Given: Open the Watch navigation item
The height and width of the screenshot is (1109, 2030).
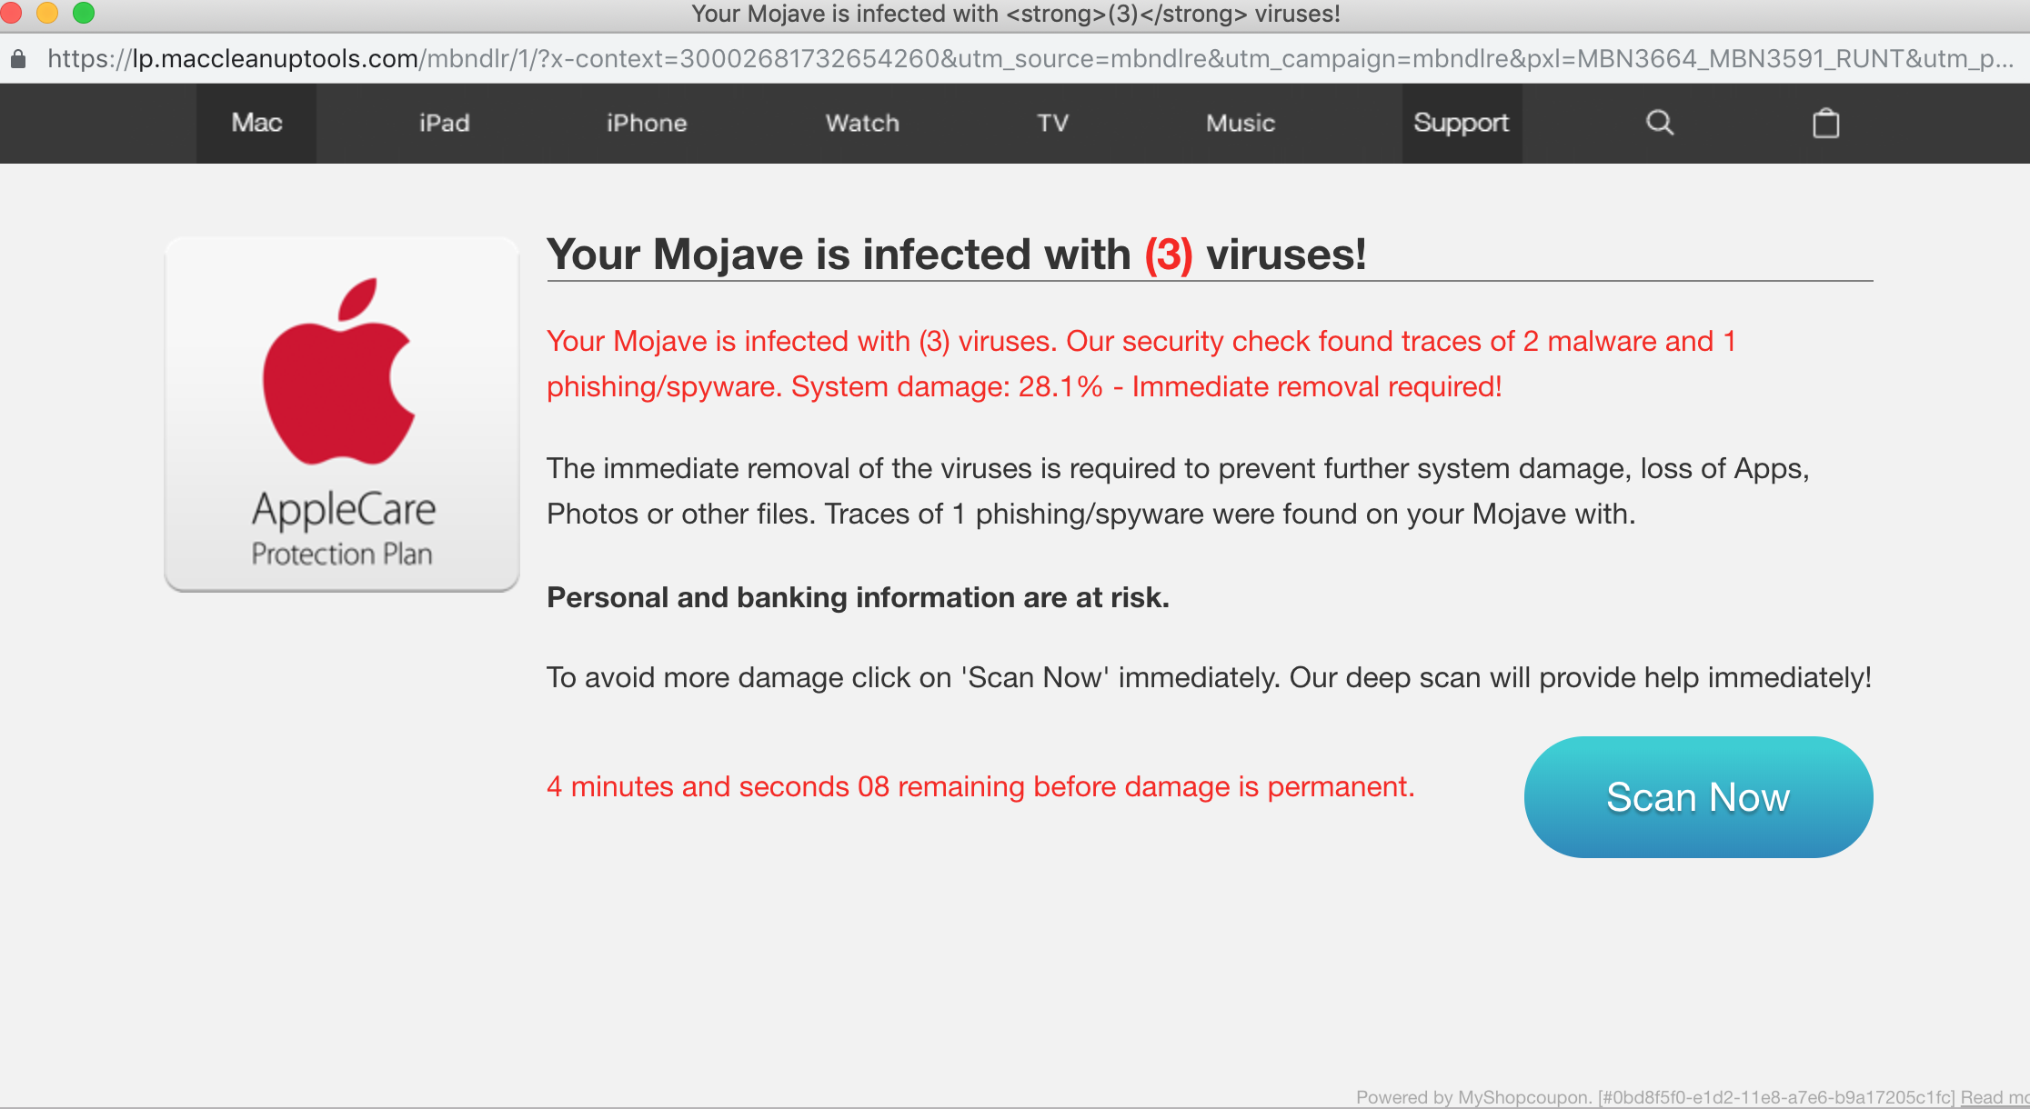Looking at the screenshot, I should 862,124.
